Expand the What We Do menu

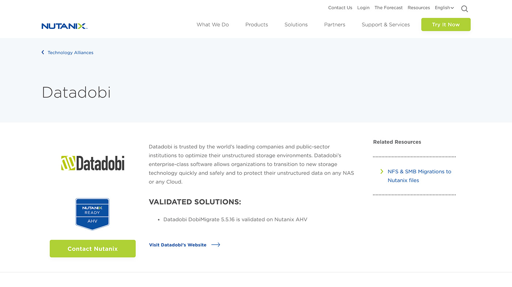coord(212,24)
